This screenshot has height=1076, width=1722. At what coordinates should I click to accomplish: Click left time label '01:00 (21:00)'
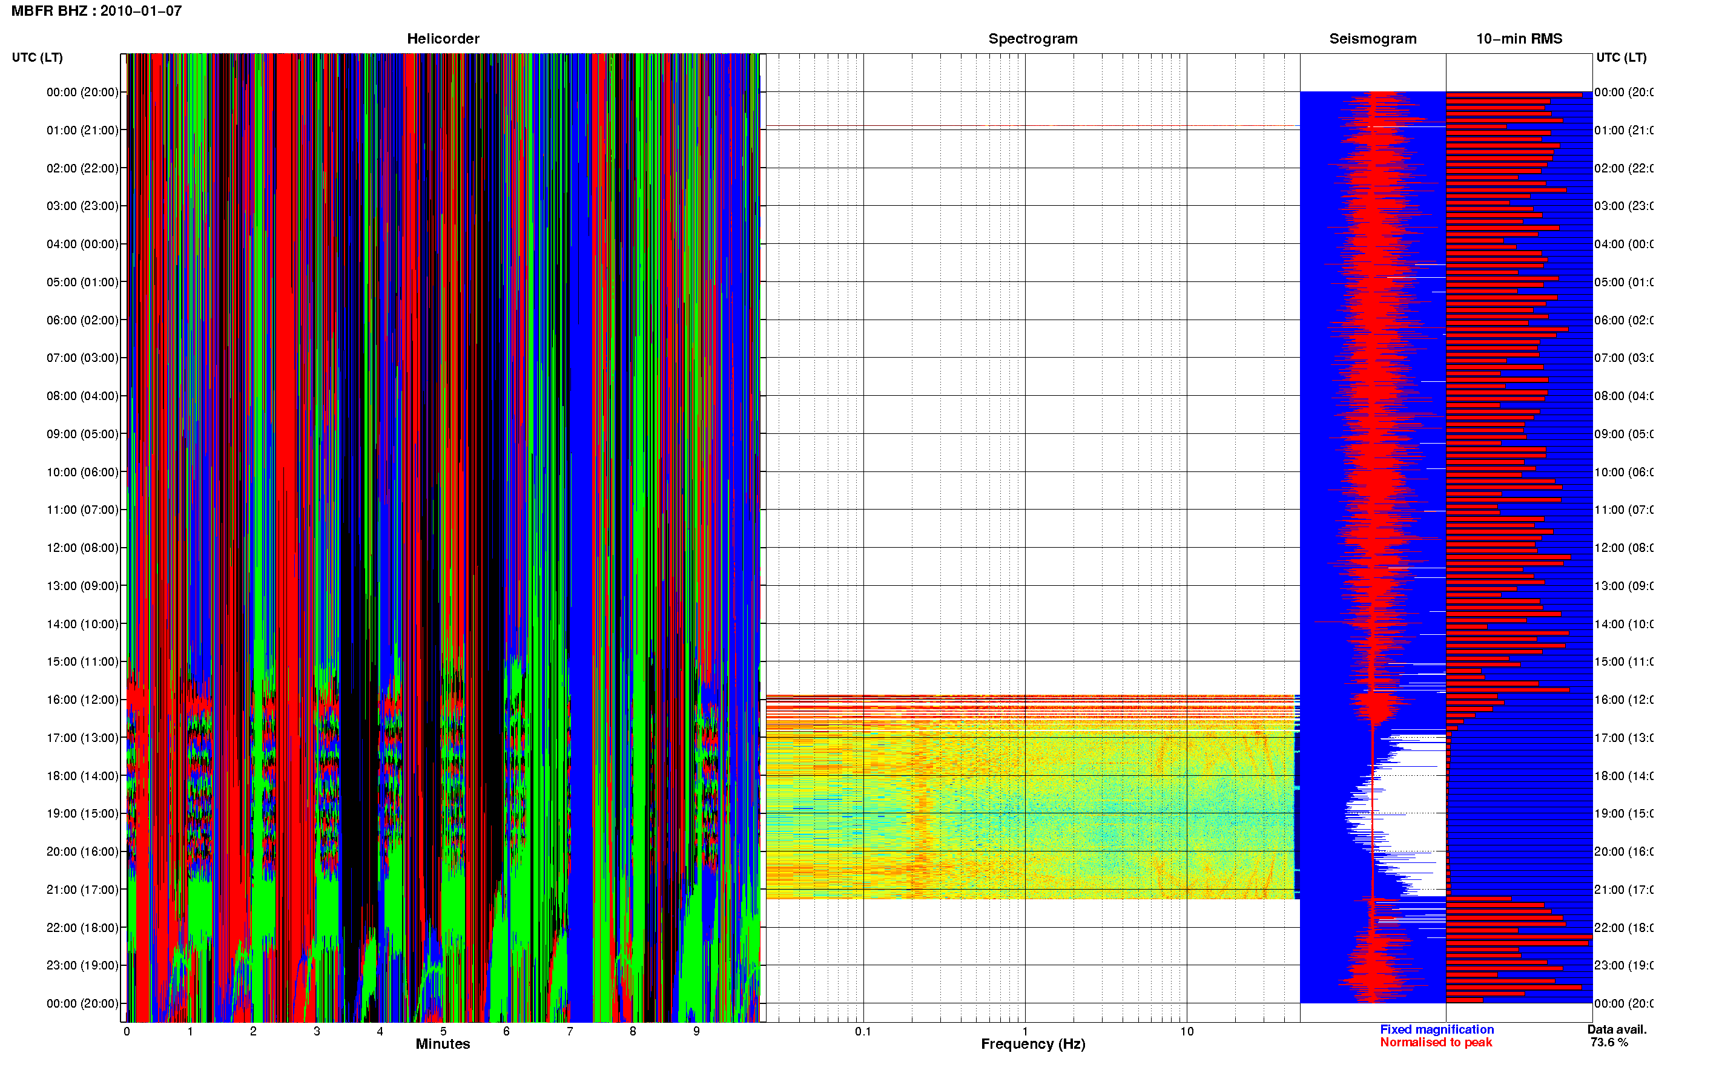82,130
